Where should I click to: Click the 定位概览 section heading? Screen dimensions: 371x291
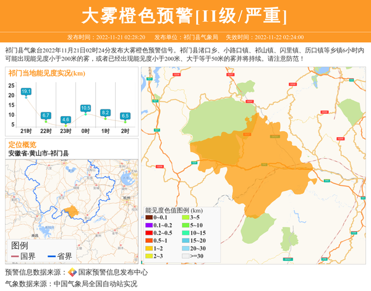click(22, 144)
